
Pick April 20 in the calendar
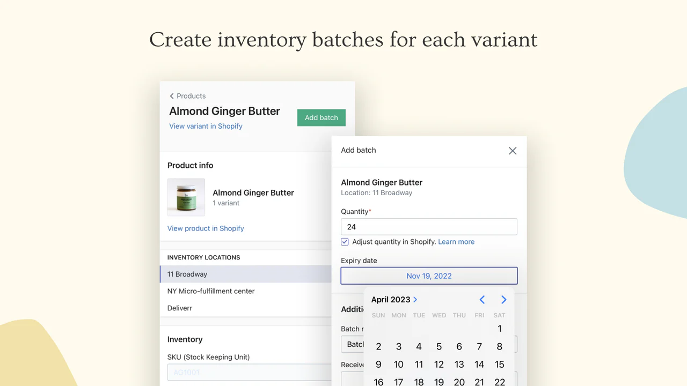point(459,382)
